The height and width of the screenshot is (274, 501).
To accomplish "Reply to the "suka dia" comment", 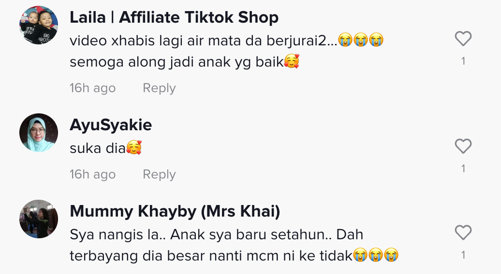I will click(159, 175).
